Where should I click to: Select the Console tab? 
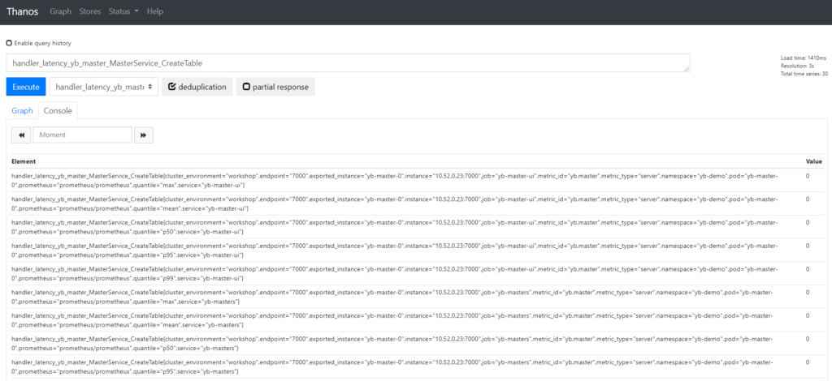(x=58, y=110)
